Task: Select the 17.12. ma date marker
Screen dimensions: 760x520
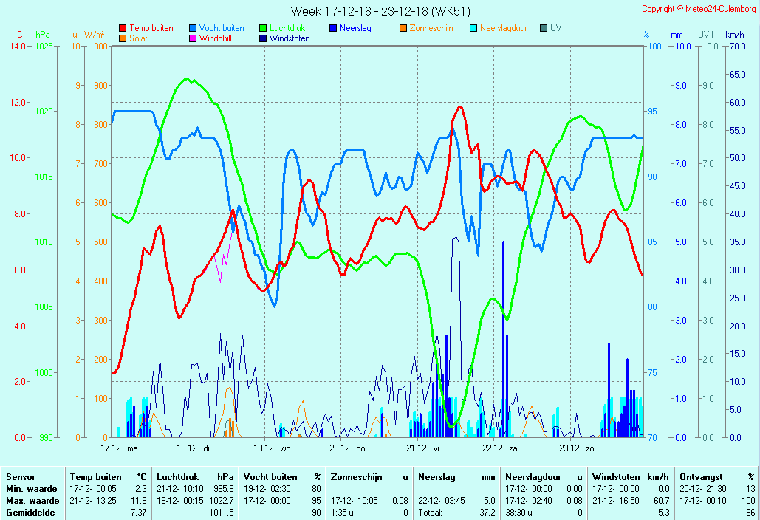Action: (x=119, y=448)
